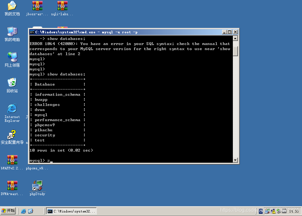Click the 'test' database row
Viewport: 302px width, 216px height.
(x=57, y=140)
